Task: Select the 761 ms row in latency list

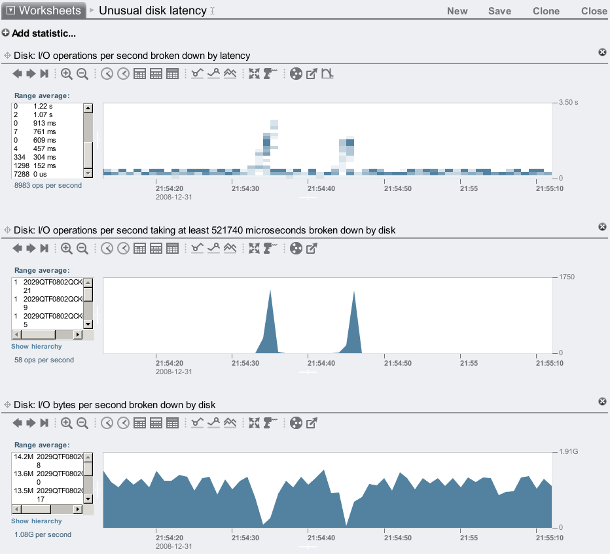Action: pos(46,131)
